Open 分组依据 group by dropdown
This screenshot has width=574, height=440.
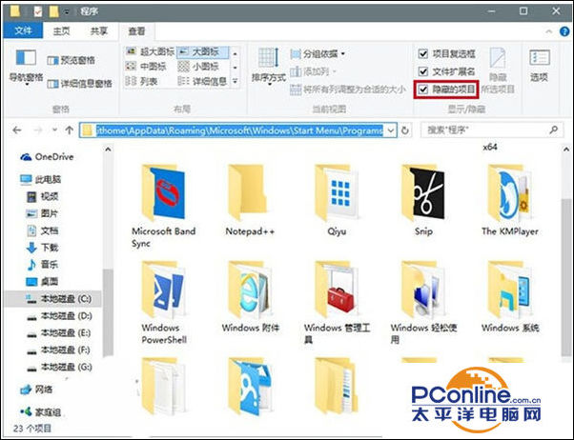click(x=318, y=54)
